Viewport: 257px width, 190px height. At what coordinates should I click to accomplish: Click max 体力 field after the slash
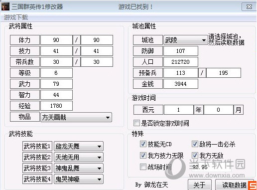click(x=97, y=40)
